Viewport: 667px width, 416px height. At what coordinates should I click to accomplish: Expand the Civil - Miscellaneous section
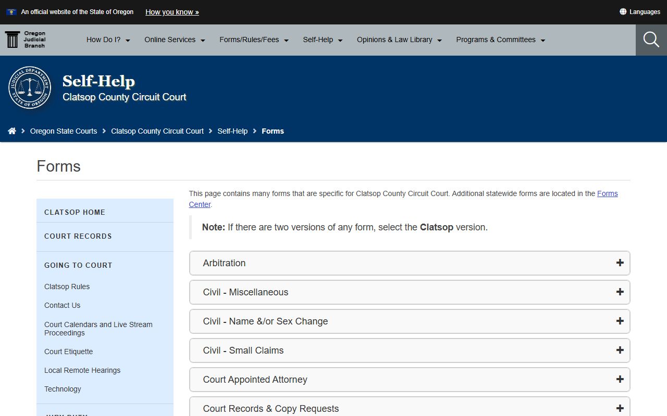pyautogui.click(x=410, y=292)
